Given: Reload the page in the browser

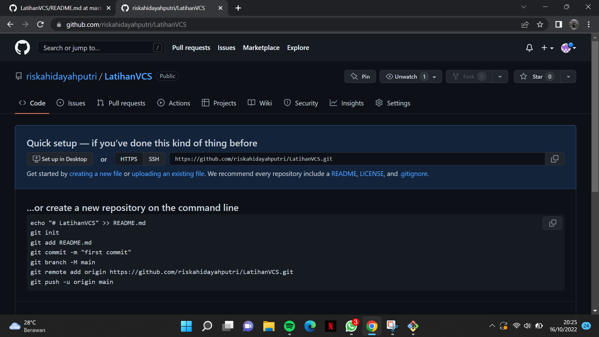Looking at the screenshot, I should (40, 24).
